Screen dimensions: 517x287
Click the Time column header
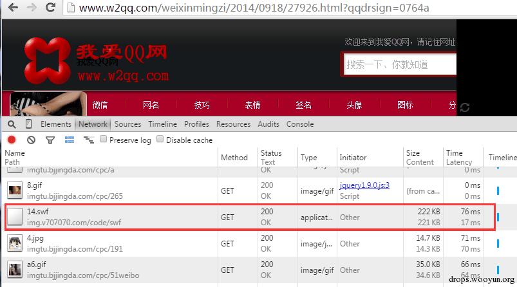tap(454, 153)
